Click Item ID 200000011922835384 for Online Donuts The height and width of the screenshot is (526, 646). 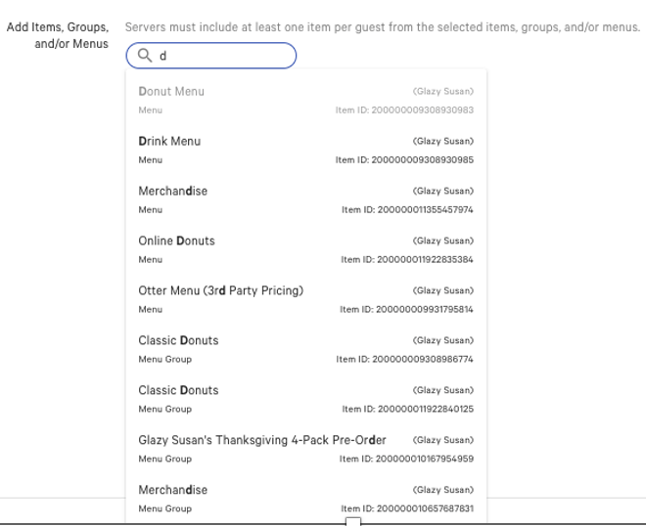406,259
